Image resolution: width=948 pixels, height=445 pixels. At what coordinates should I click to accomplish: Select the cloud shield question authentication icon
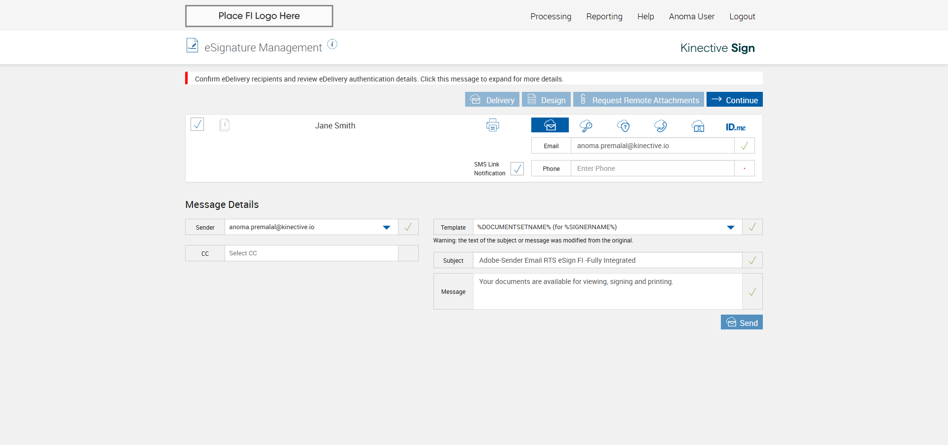(x=624, y=126)
